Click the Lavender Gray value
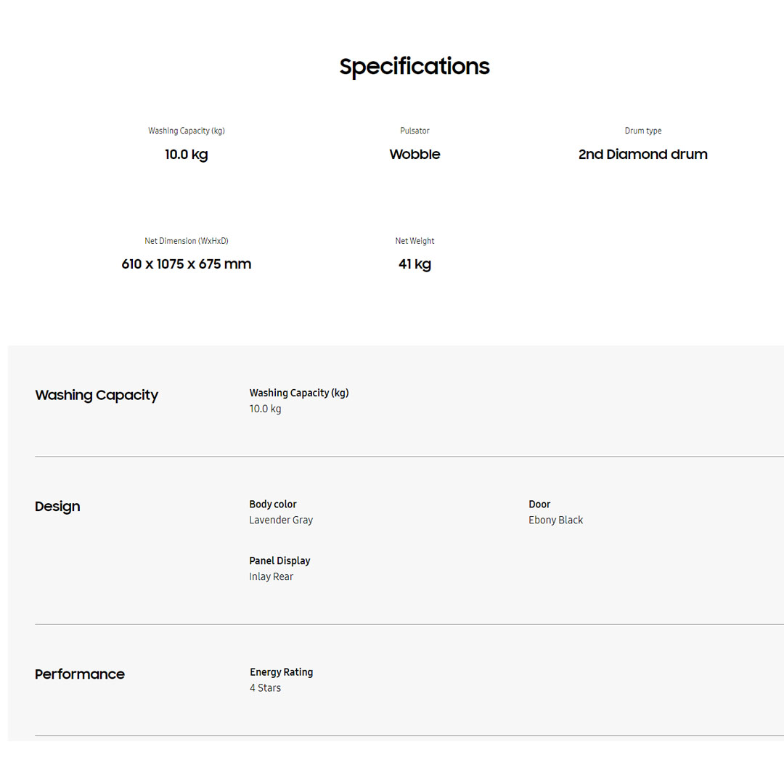Image resolution: width=784 pixels, height=784 pixels. (x=281, y=520)
